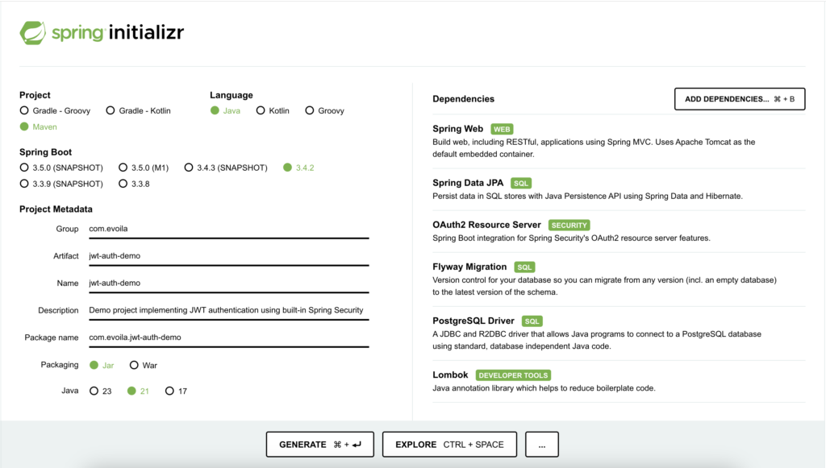The width and height of the screenshot is (826, 468).
Task: Click the Spring Initializr logo
Action: tap(102, 33)
